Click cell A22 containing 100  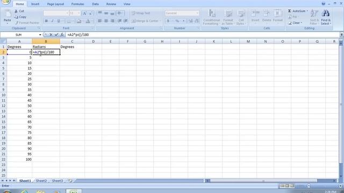click(x=19, y=159)
